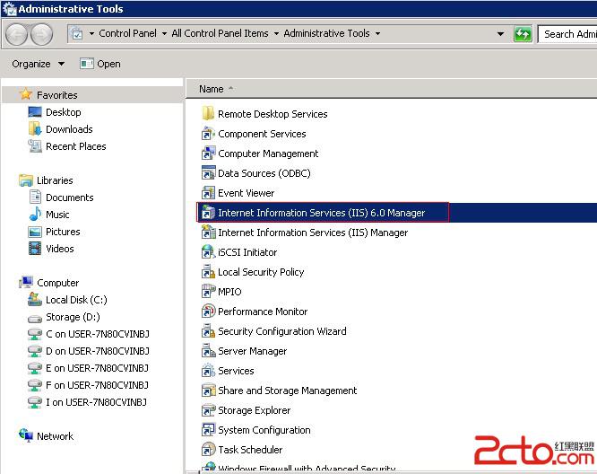597x474 pixels.
Task: Click the Favorites star icon
Action: click(x=25, y=94)
